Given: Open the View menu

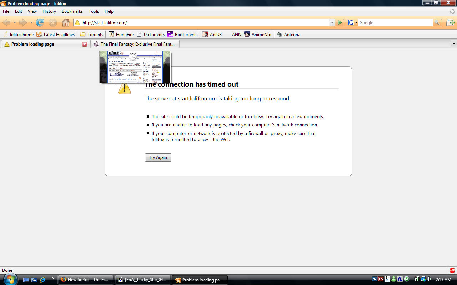Looking at the screenshot, I should (x=32, y=11).
